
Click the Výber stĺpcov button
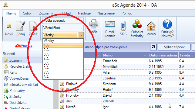(174, 47)
